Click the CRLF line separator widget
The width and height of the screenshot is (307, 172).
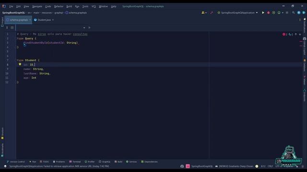(270, 166)
